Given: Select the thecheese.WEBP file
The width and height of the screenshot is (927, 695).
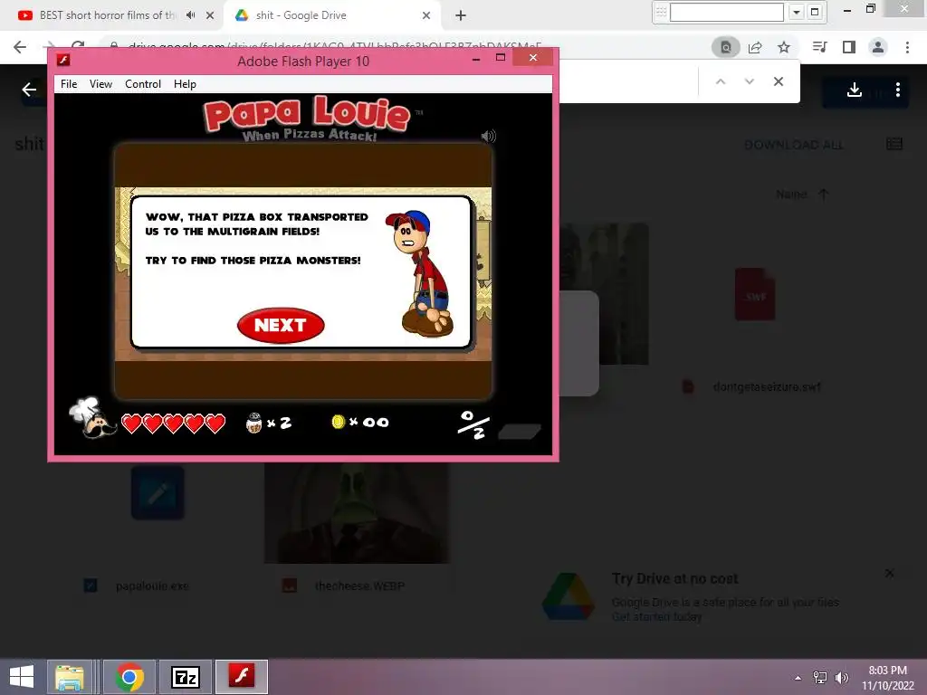Looking at the screenshot, I should click(359, 586).
